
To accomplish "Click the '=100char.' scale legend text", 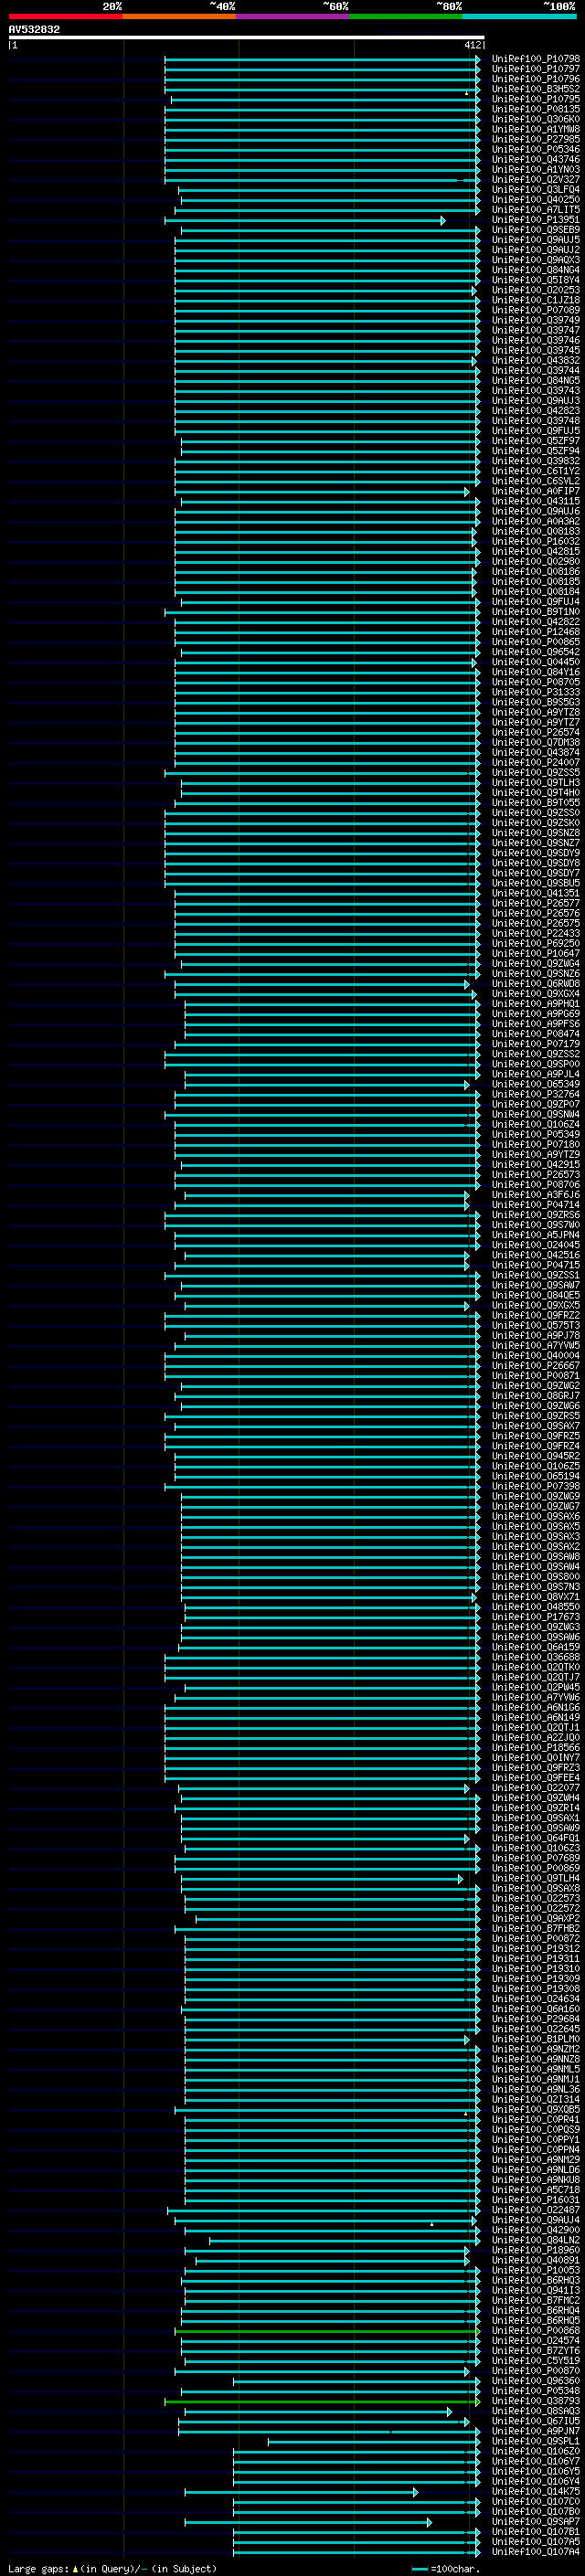I will [455, 2568].
